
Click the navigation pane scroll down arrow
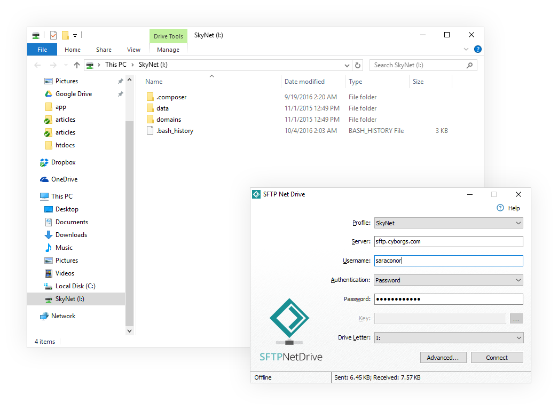130,331
